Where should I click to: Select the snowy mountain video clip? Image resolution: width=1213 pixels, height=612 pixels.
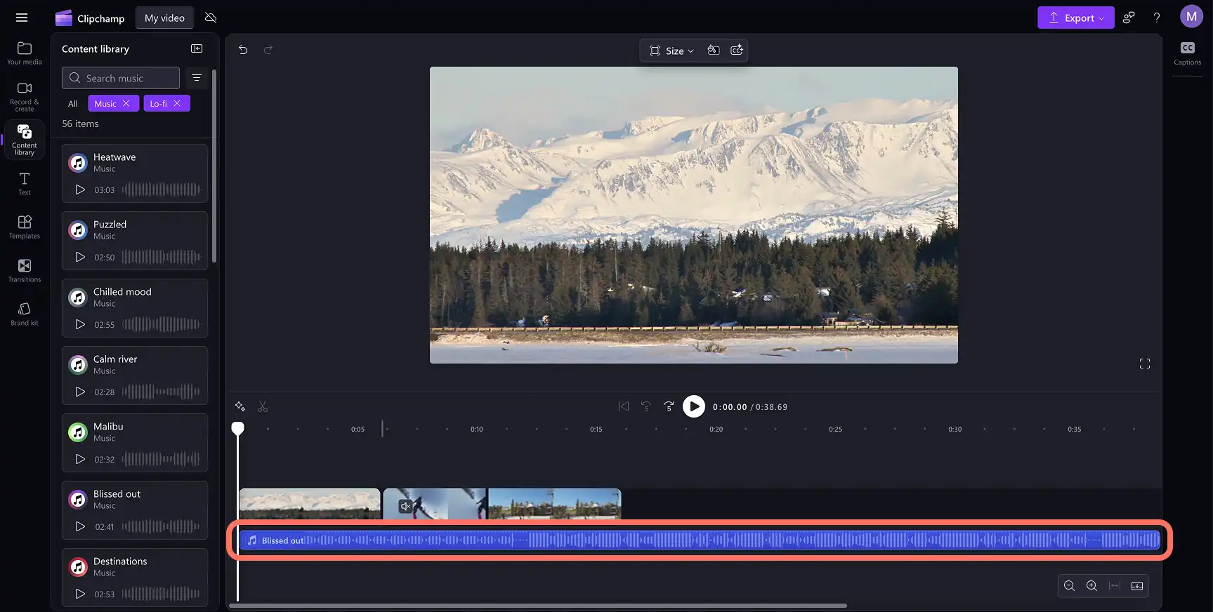[x=310, y=504]
